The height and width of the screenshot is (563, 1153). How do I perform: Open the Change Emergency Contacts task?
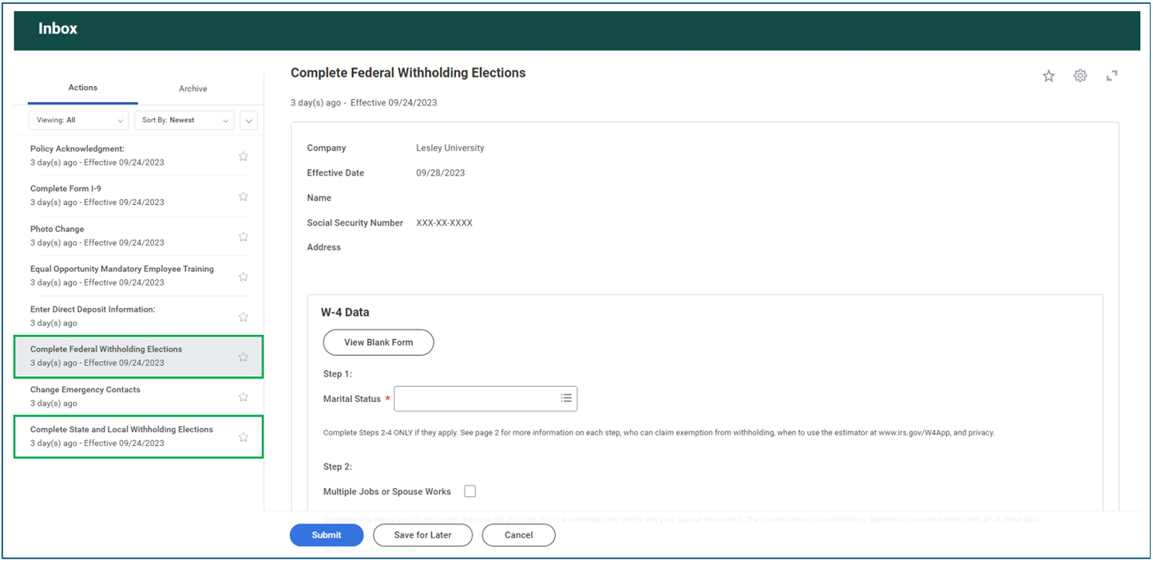point(138,396)
